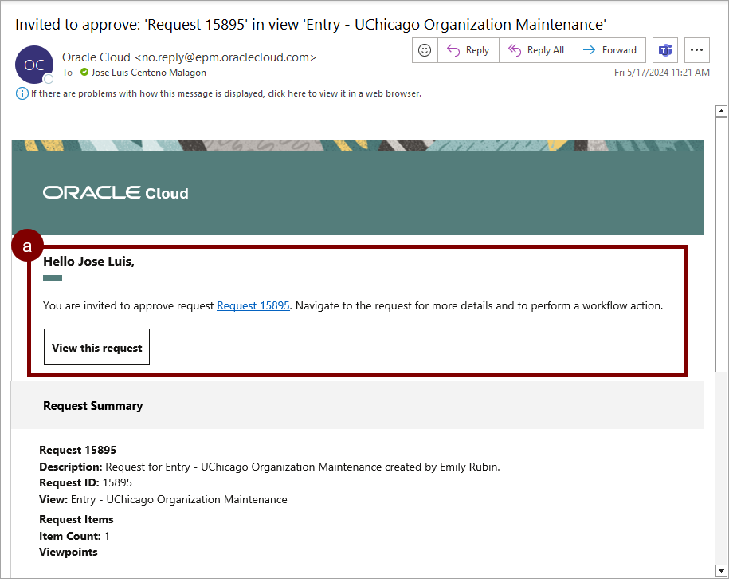The image size is (729, 579).
Task: Click the green presence status icon
Action: point(84,73)
